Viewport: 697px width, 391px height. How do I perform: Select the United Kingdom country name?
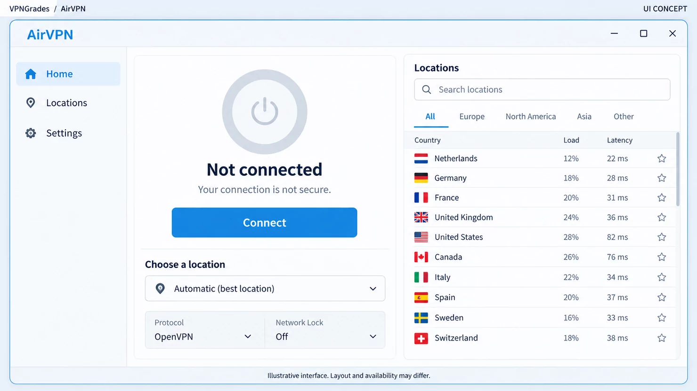(463, 217)
